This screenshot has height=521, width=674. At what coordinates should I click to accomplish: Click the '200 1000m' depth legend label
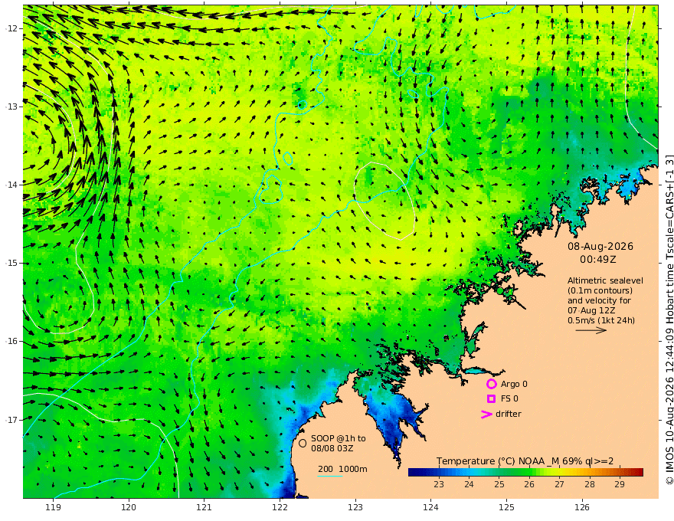(342, 469)
